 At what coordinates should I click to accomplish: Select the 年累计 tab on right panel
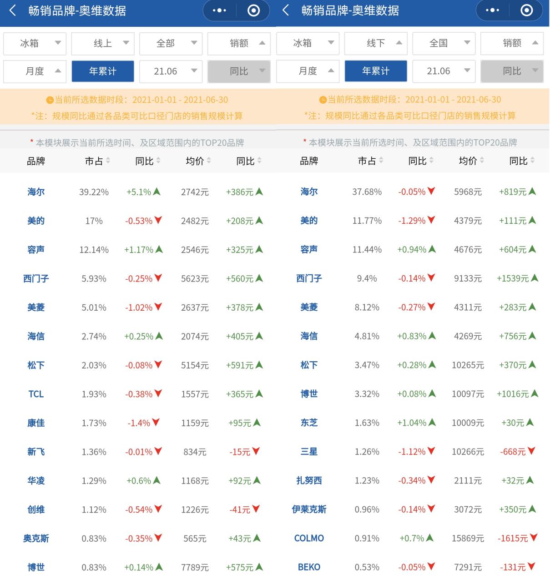375,71
